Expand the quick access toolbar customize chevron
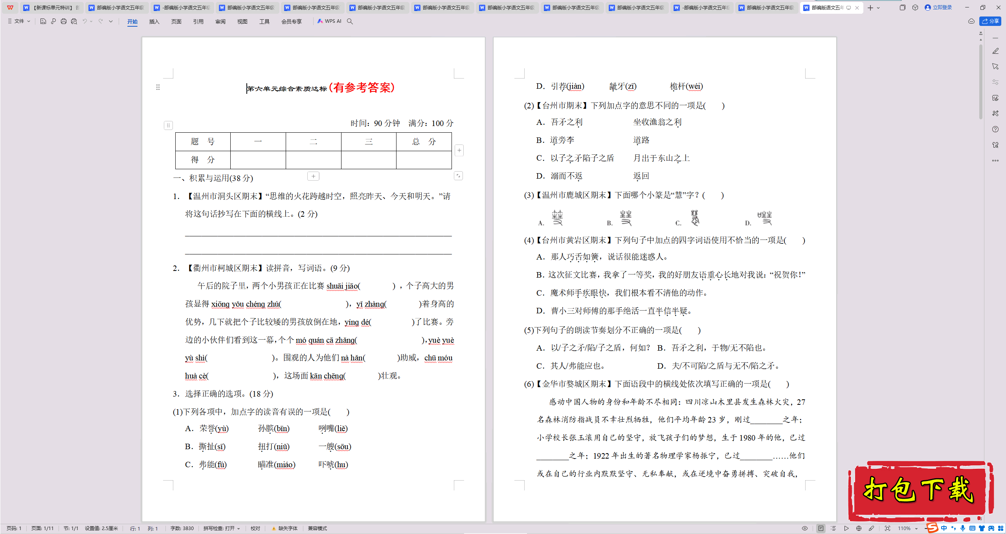The height and width of the screenshot is (534, 1006). click(111, 21)
